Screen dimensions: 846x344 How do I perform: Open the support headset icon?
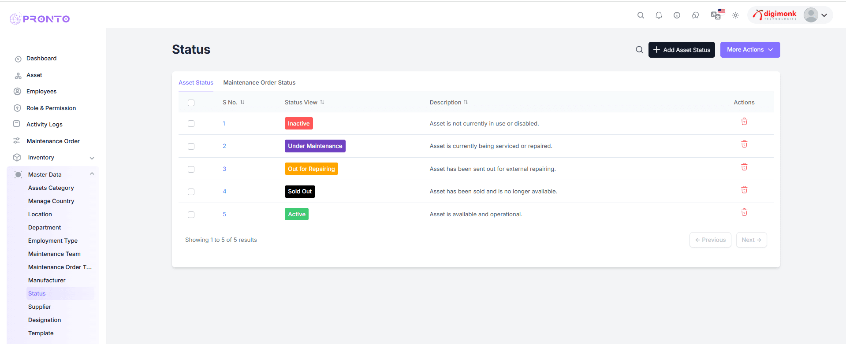click(695, 15)
